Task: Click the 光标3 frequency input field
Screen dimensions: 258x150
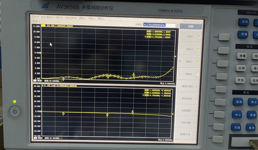Action: coord(154,25)
